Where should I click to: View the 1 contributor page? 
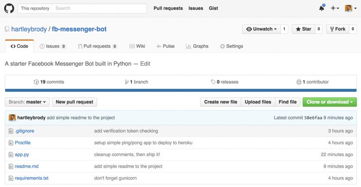tap(313, 82)
